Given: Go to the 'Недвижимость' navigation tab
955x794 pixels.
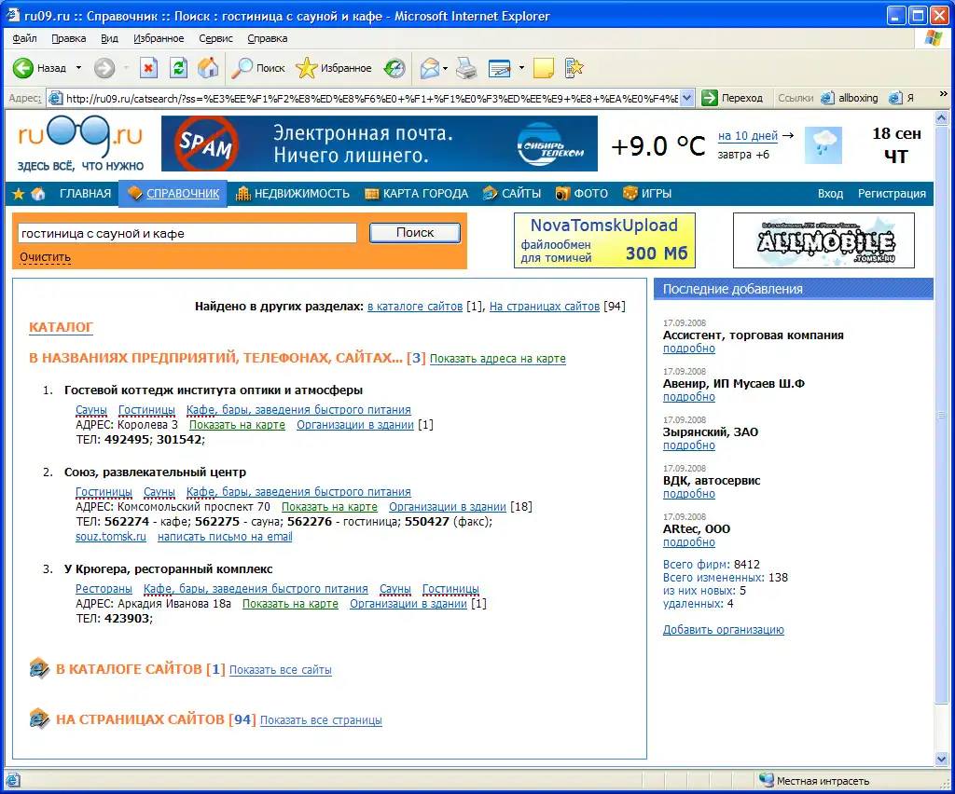Looking at the screenshot, I should (293, 194).
